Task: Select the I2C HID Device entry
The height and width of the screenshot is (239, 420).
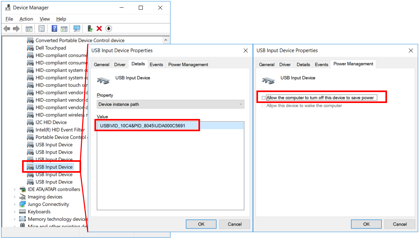Action: (51, 122)
